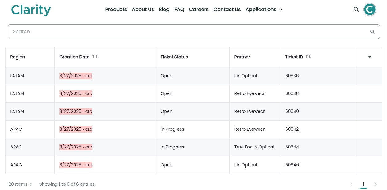The width and height of the screenshot is (387, 190).
Task: Click Open status for ticket 60638
Action: coord(166,93)
